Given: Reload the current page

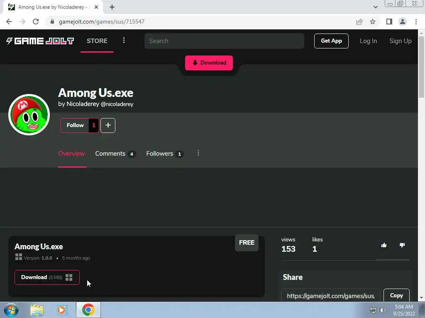Looking at the screenshot, I should [36, 22].
